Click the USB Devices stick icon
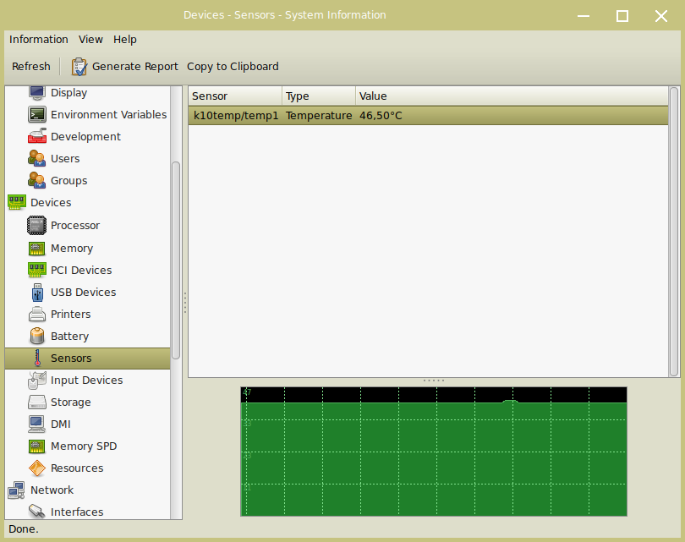The image size is (685, 542). point(37,293)
